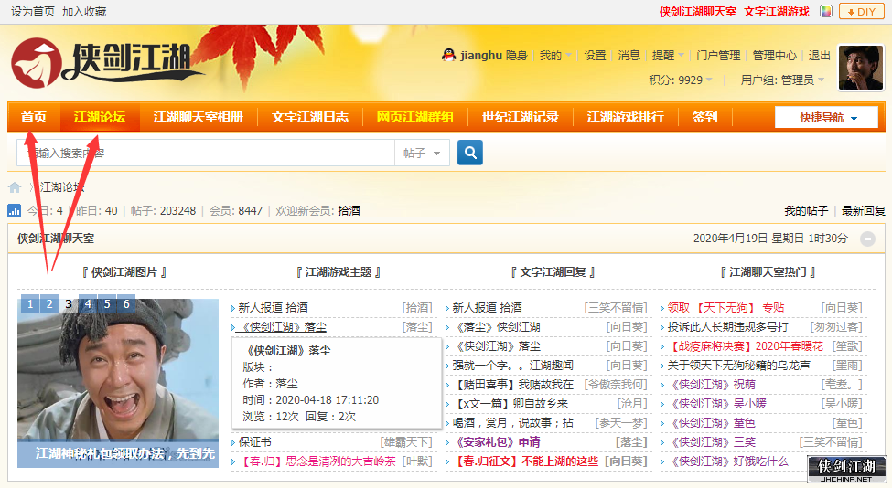This screenshot has height=488, width=892.
Task: Click the new member 拾酒 link
Action: point(349,211)
